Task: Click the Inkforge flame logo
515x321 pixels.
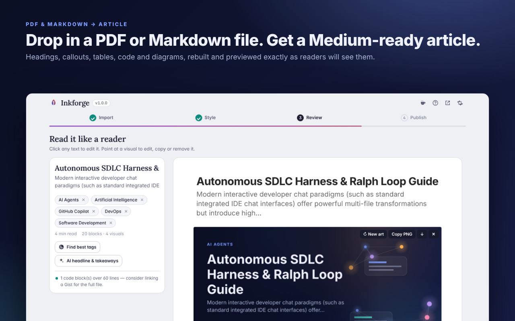Action: click(x=54, y=103)
